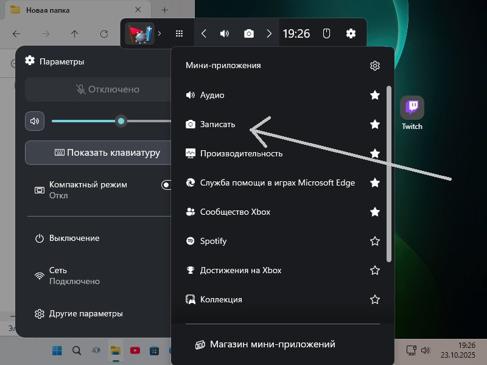
Task: Click the mouse click-through icon
Action: click(x=326, y=33)
